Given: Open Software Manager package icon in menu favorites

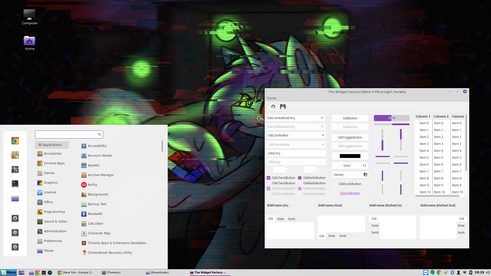Looking at the screenshot, I should [15, 155].
